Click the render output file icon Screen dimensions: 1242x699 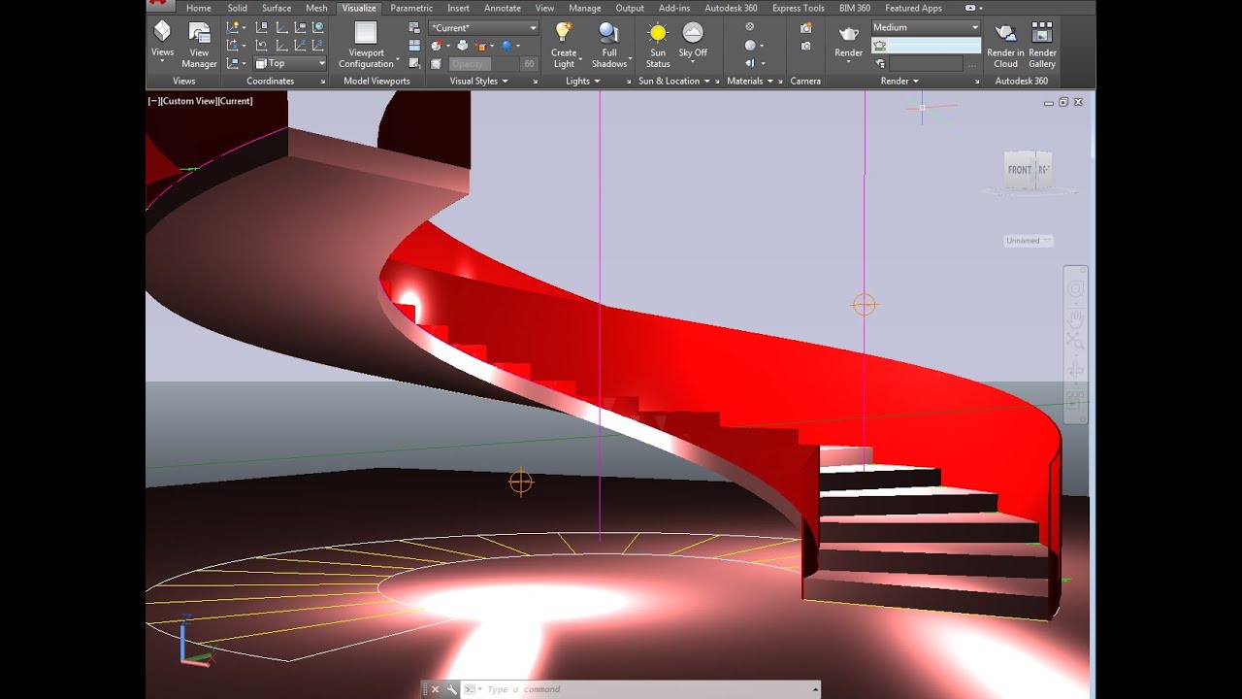coord(880,64)
